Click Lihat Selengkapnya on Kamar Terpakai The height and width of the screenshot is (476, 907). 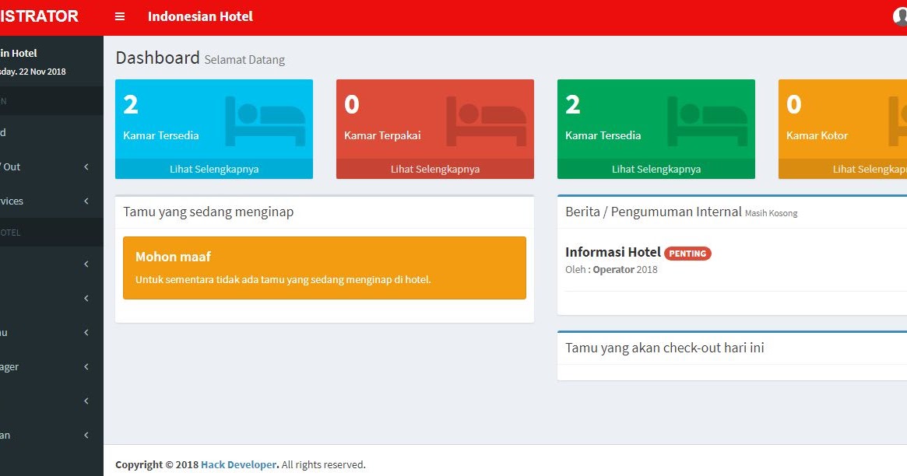click(x=434, y=168)
